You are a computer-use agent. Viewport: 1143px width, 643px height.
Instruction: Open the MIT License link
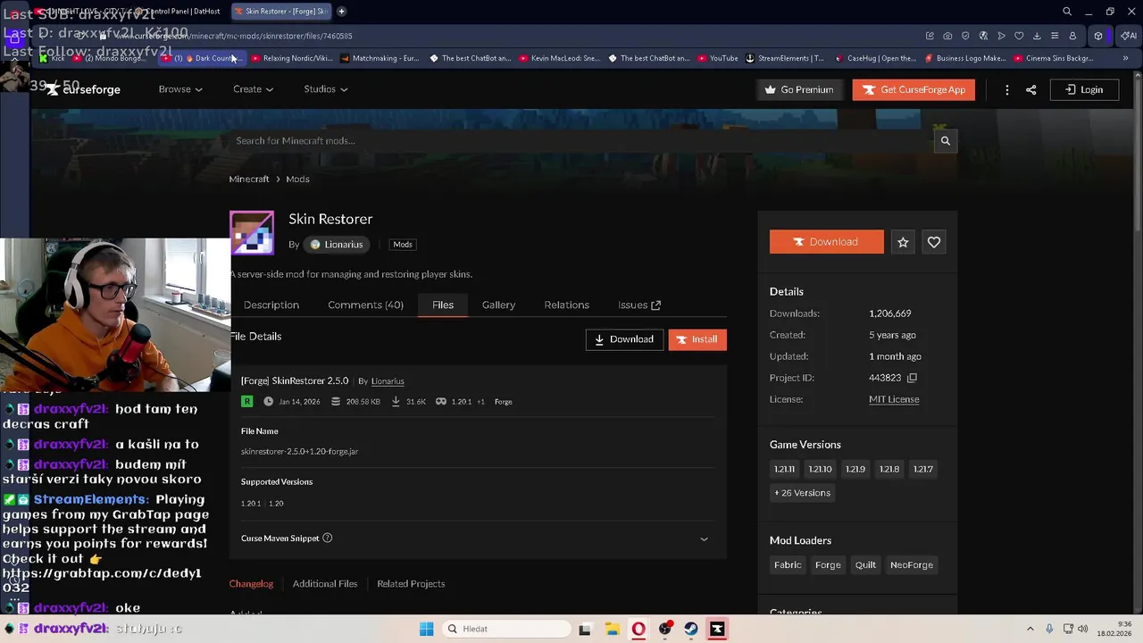tap(894, 399)
